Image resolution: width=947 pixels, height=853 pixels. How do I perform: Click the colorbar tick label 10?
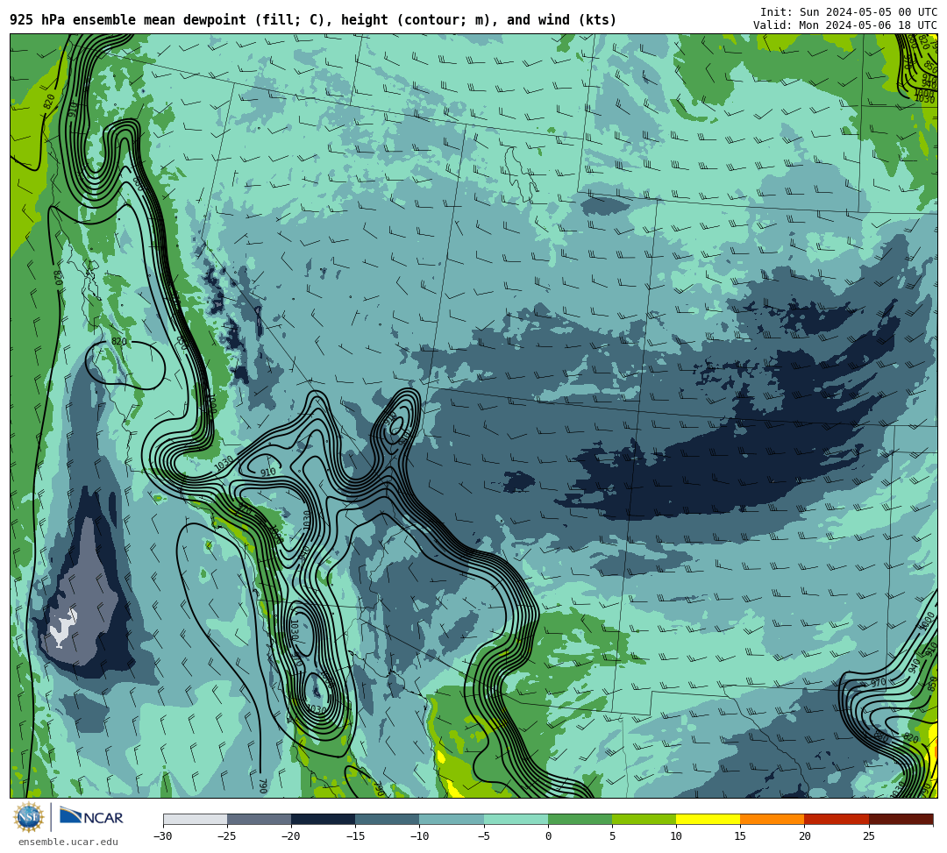click(676, 836)
